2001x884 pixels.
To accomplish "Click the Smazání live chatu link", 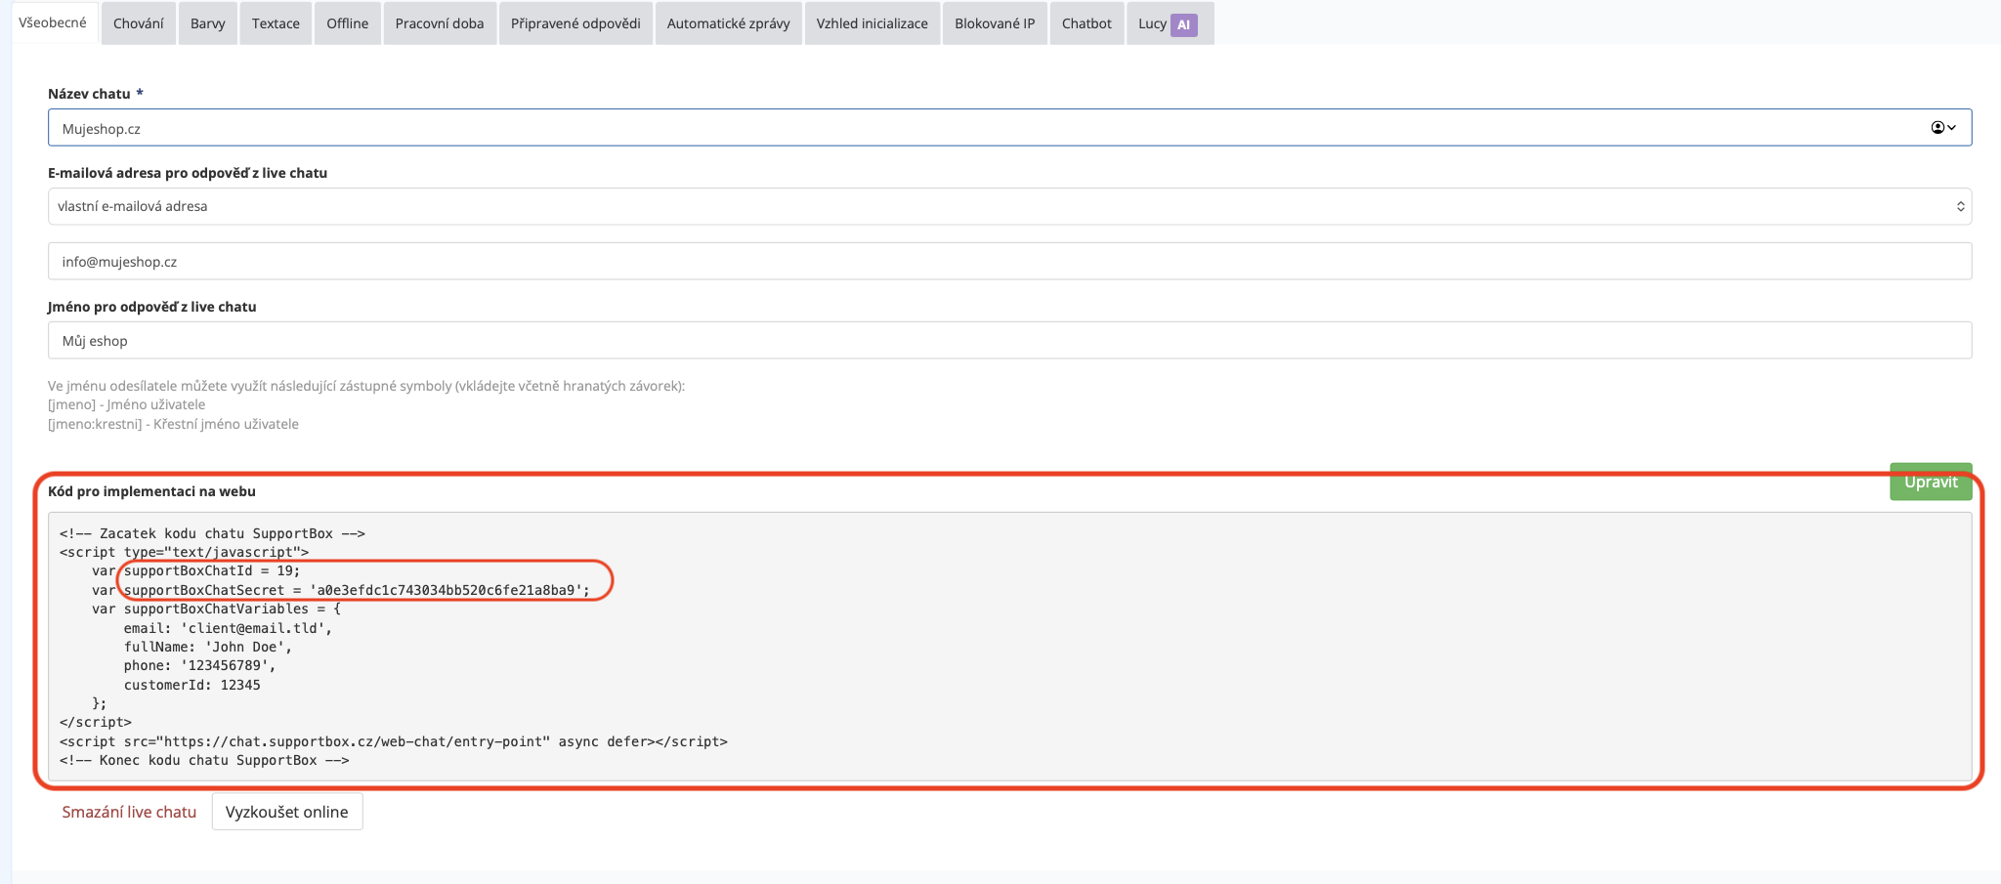I will coord(129,812).
